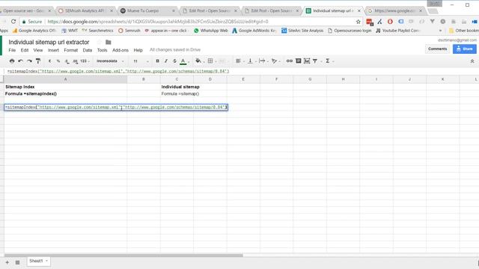
Task: Open the text color picker
Action: [183, 61]
